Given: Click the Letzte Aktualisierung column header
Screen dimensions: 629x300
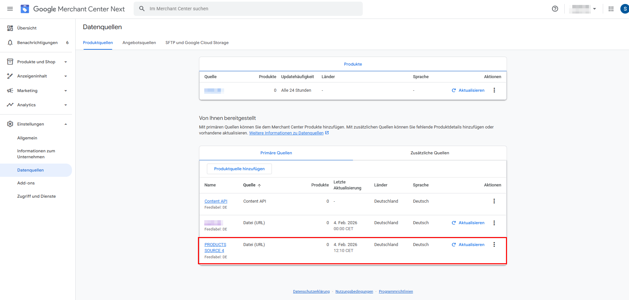Looking at the screenshot, I should 347,185.
